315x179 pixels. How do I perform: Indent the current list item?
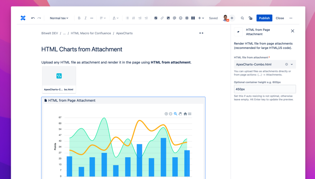point(146,18)
